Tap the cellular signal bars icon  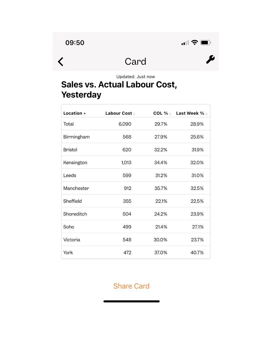[185, 43]
